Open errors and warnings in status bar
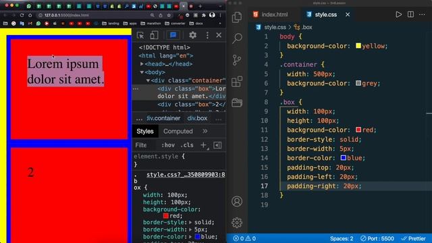This screenshot has height=243, width=432. click(244, 238)
